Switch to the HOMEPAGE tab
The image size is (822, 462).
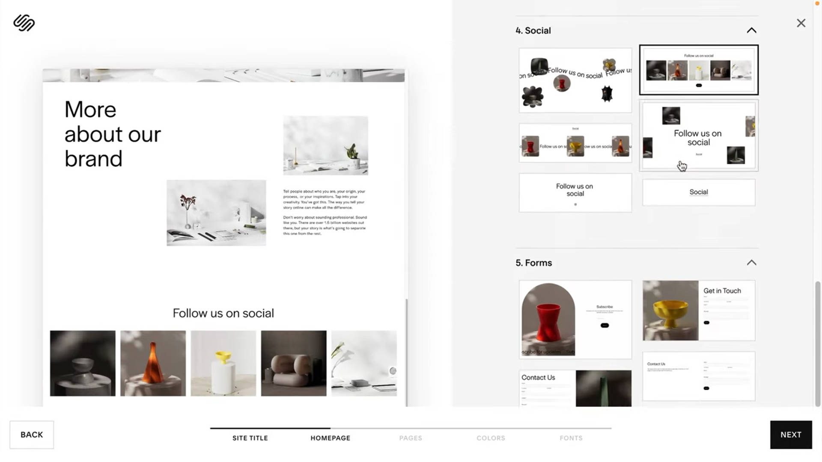tap(330, 438)
